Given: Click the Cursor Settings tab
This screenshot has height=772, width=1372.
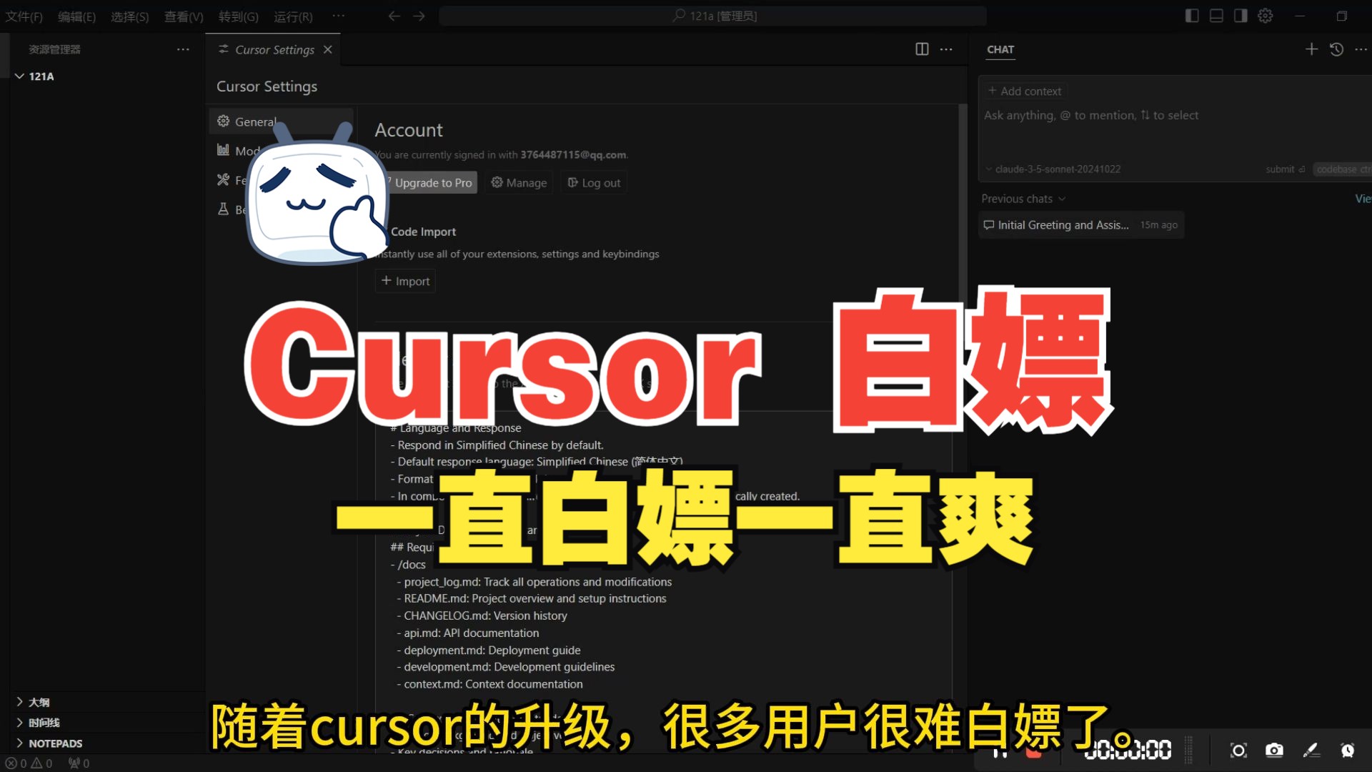Looking at the screenshot, I should click(x=274, y=49).
